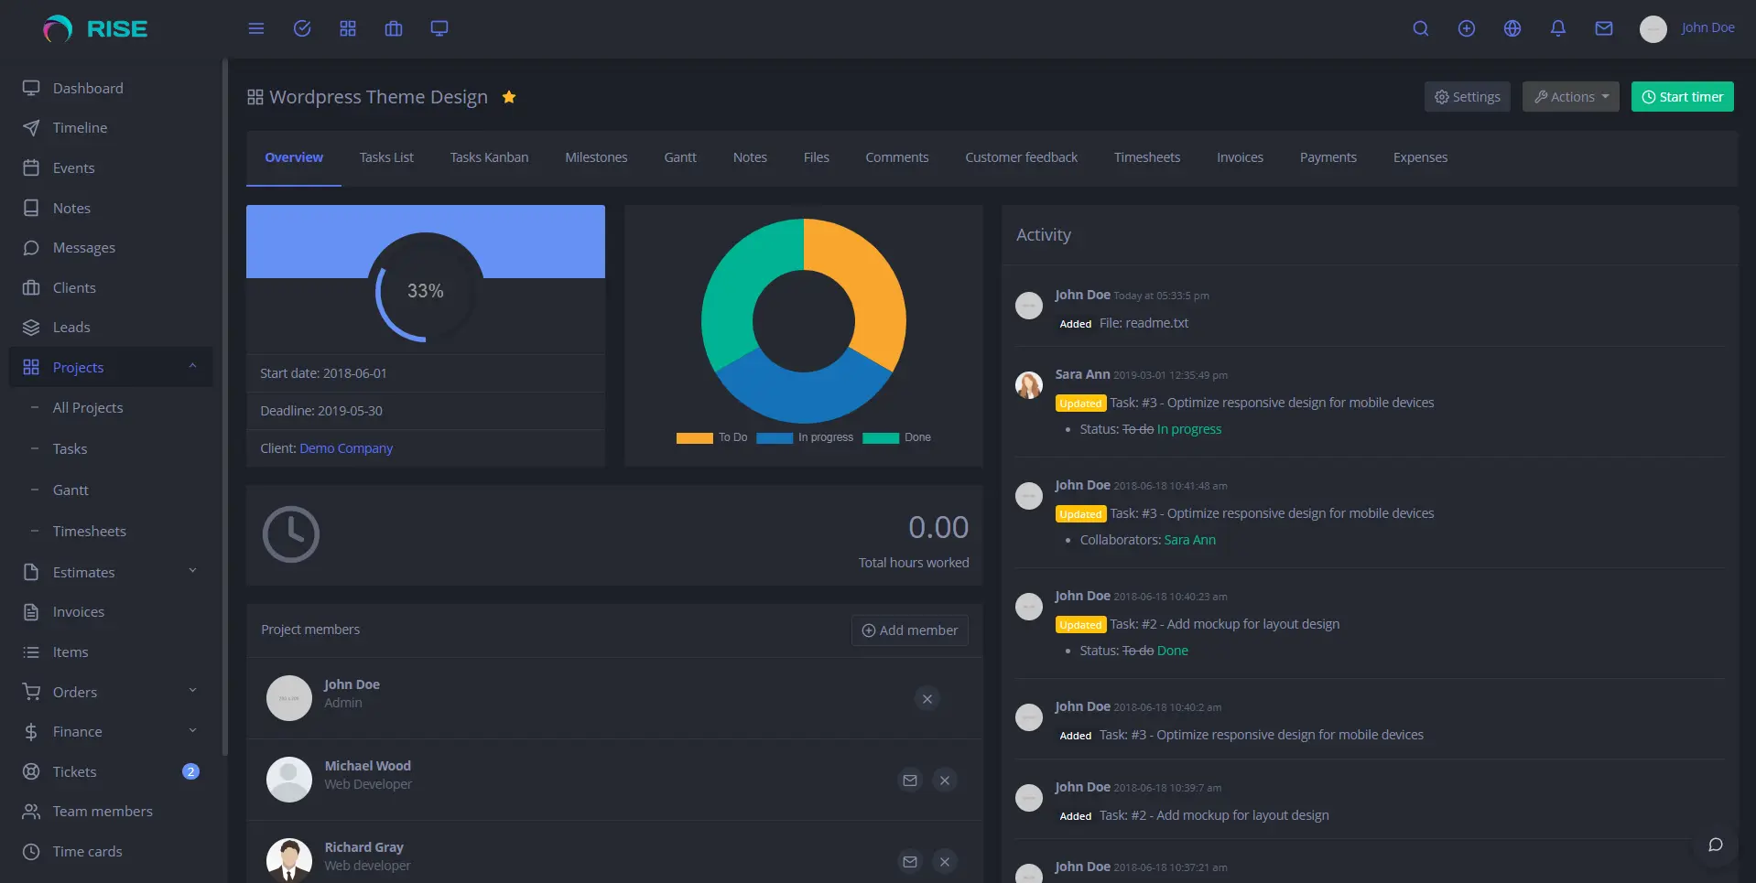1756x883 pixels.
Task: Switch to the Tasks Kanban tab
Action: pos(489,157)
